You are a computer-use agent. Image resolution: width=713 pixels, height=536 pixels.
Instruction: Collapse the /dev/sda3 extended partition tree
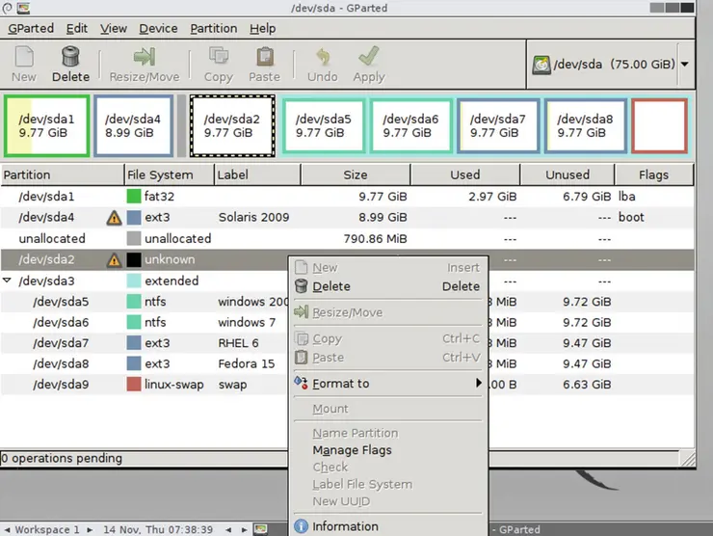pyautogui.click(x=9, y=281)
